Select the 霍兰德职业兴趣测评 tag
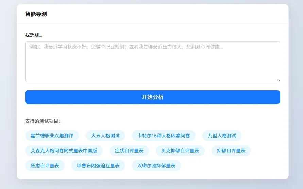 (x=52, y=136)
